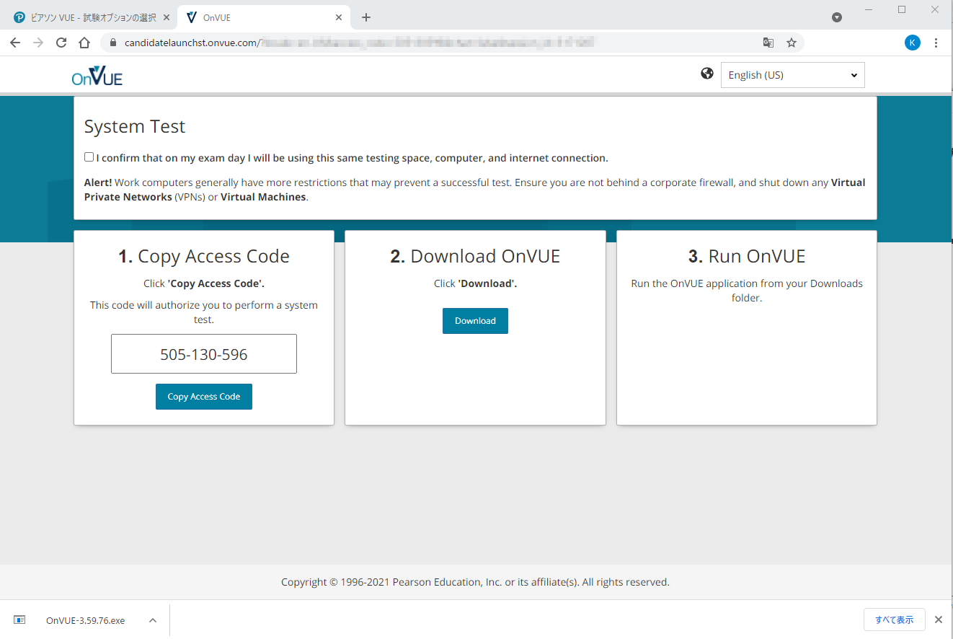This screenshot has width=953, height=639.
Task: Close the downloads bar
Action: coord(939,620)
